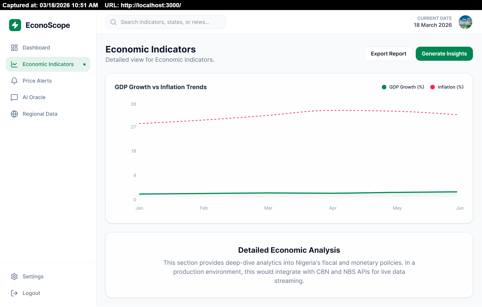Click the Logout arrow icon

[x=14, y=293]
